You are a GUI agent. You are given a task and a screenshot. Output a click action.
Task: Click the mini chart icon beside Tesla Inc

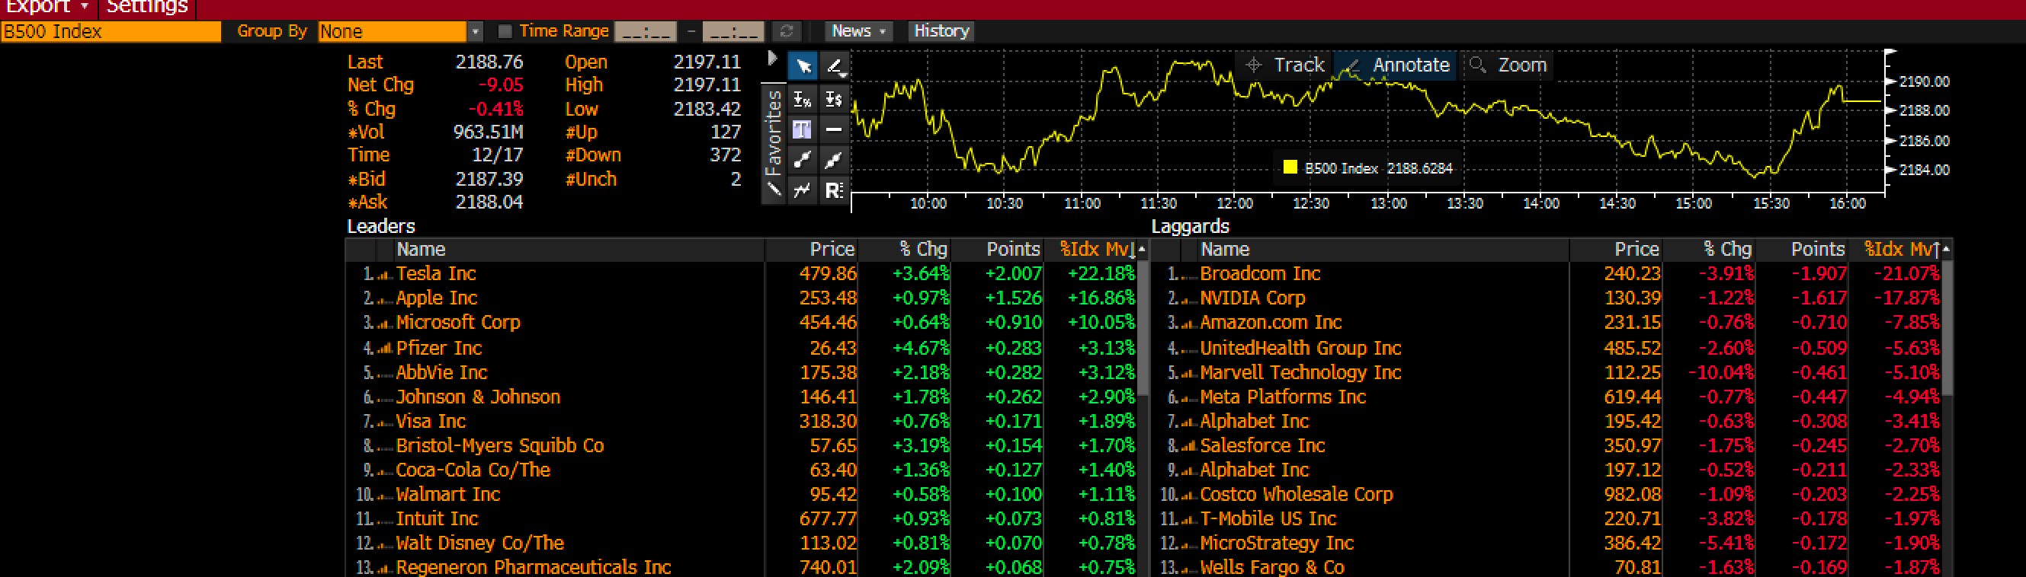click(x=385, y=275)
